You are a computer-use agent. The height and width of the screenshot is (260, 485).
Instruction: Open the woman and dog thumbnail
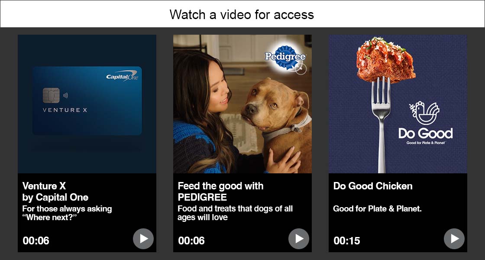[242, 104]
